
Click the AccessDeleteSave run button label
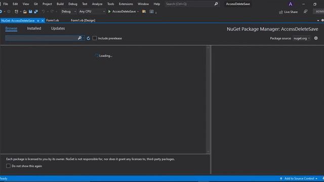coord(124,12)
